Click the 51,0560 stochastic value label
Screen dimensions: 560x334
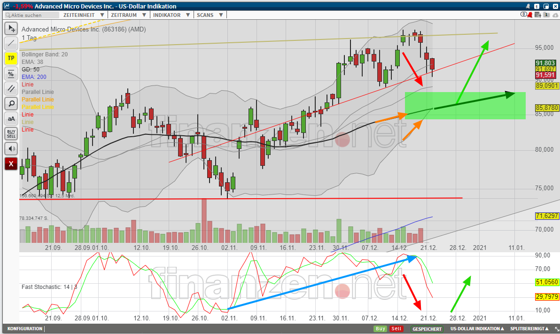pos(547,282)
